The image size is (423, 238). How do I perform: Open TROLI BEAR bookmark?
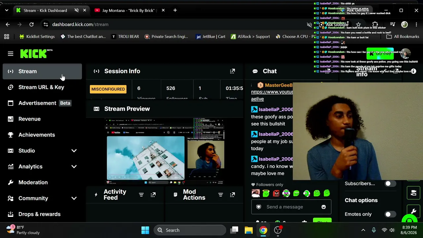[125, 37]
